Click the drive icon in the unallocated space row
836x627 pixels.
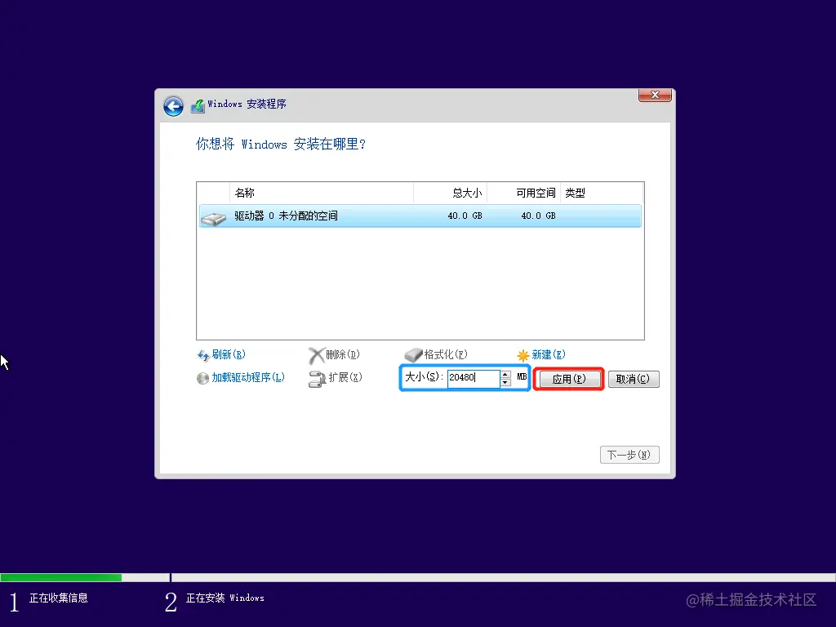213,218
